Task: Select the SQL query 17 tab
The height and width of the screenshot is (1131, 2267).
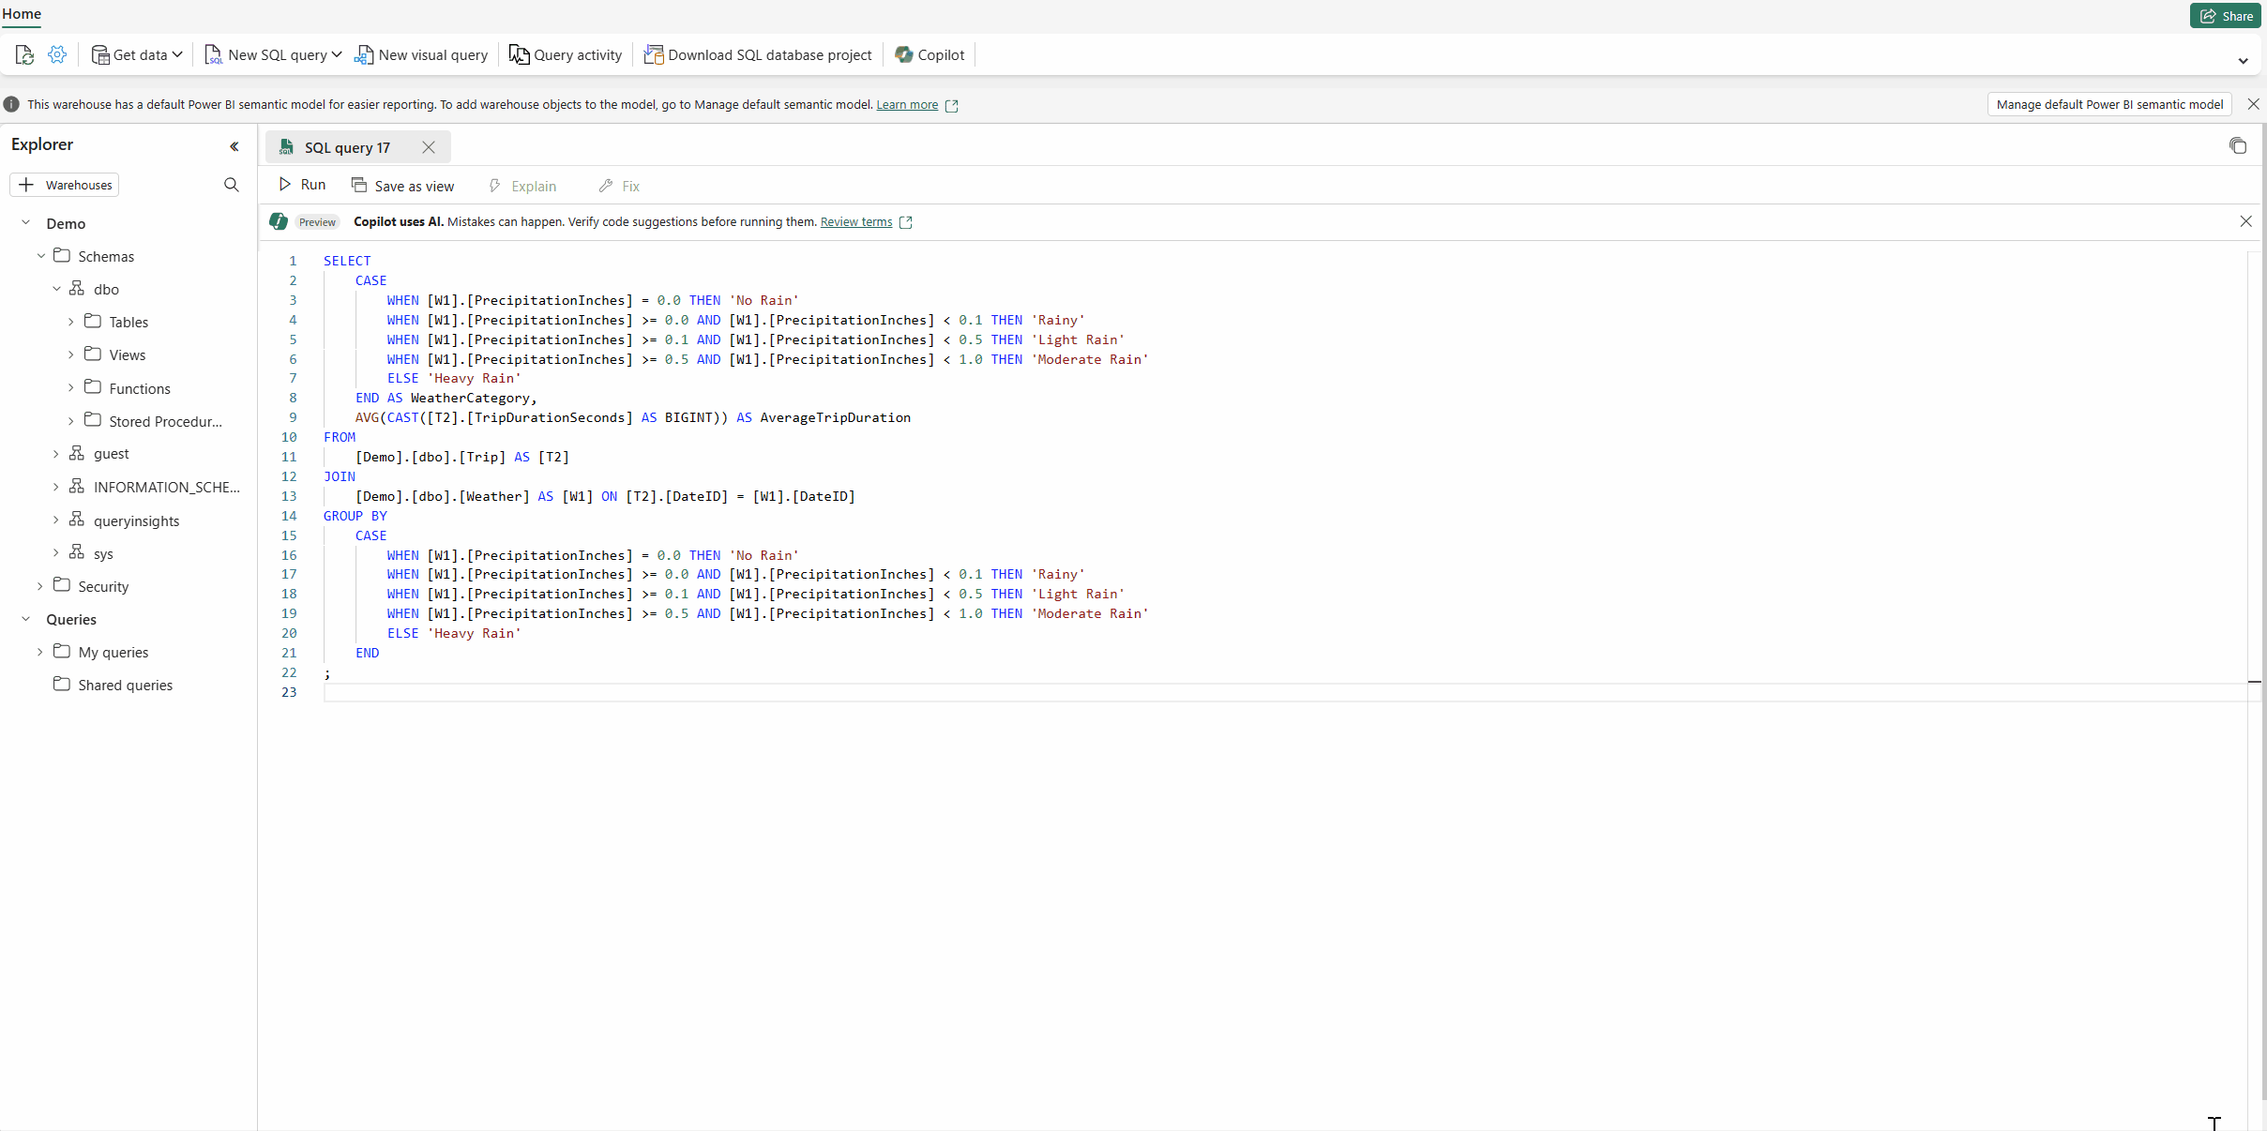Action: pos(346,147)
